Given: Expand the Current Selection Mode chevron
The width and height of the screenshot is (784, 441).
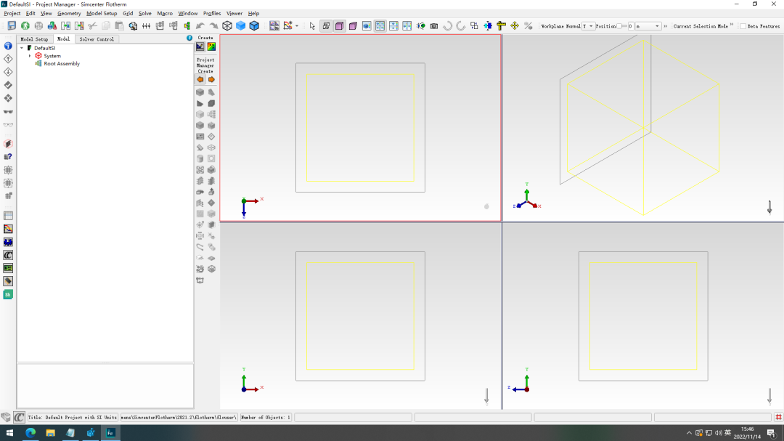Looking at the screenshot, I should tap(732, 25).
